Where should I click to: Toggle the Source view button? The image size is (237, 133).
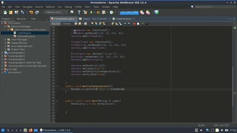pyautogui.click(x=56, y=24)
